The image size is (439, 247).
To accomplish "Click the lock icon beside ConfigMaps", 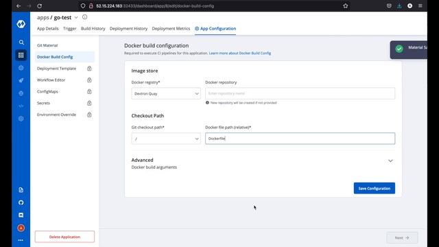I will point(89,91).
